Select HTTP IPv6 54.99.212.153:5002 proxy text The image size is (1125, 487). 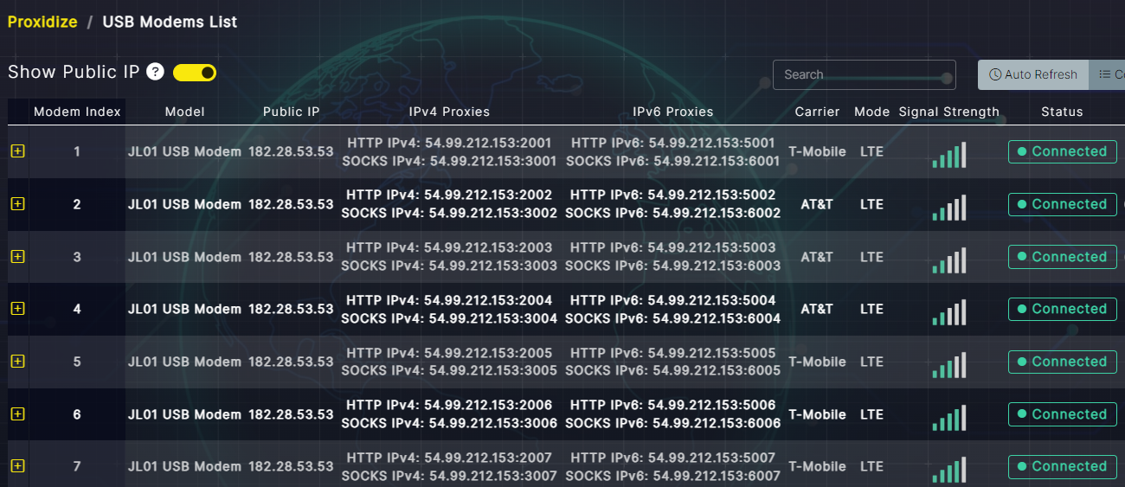(x=672, y=195)
